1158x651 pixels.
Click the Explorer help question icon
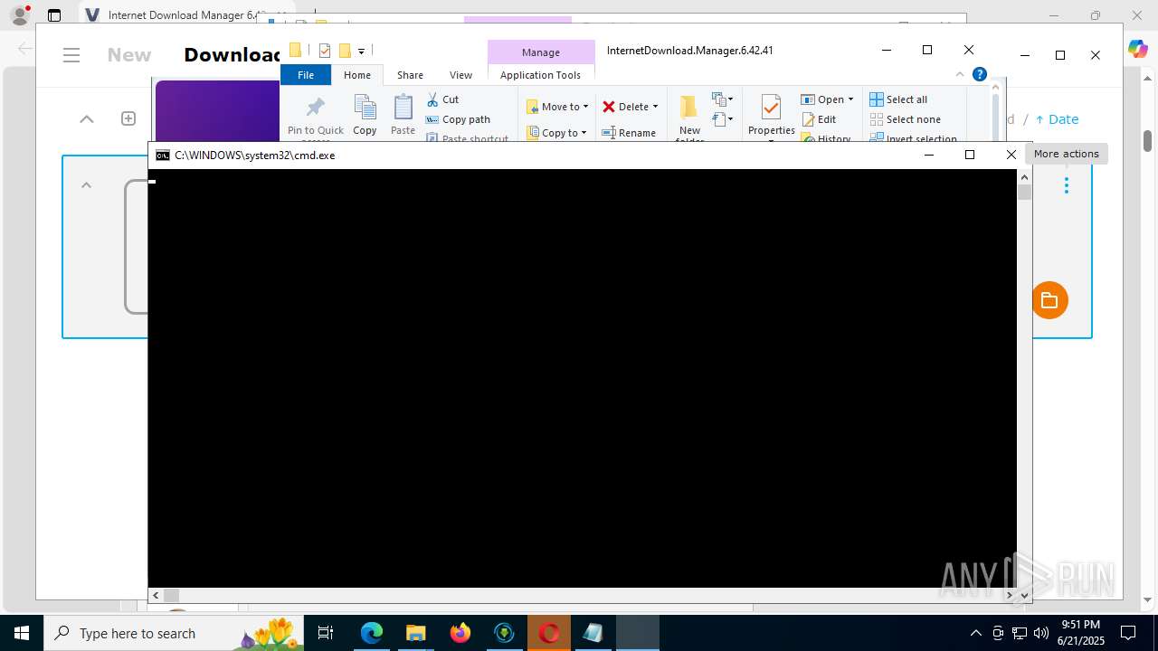click(x=979, y=75)
